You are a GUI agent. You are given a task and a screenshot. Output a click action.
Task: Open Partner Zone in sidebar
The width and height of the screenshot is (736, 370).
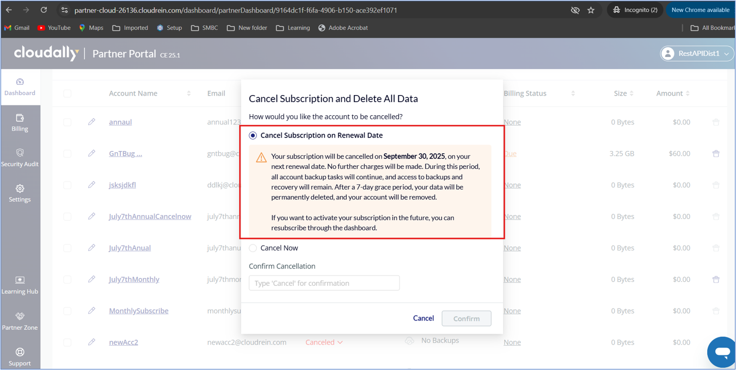pyautogui.click(x=20, y=321)
